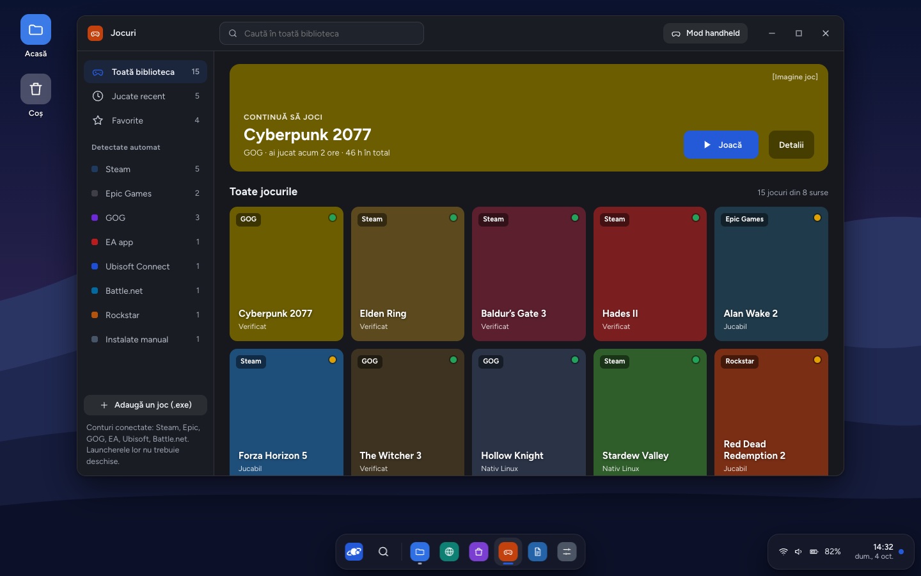921x576 pixels.
Task: Select Toată biblioteca in the sidebar
Action: click(x=145, y=72)
